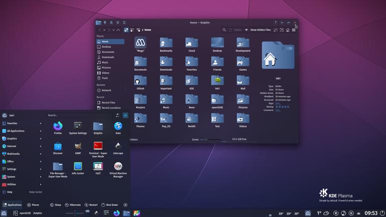Open Terminal - Super User Mode
Image resolution: width=386 pixels, height=217 pixels.
click(98, 149)
